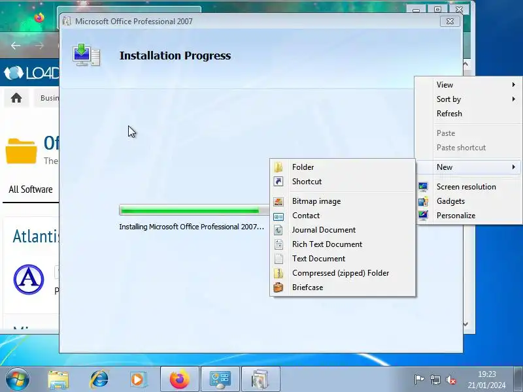Image resolution: width=523 pixels, height=392 pixels.
Task: Open the New submenu arrow
Action: pyautogui.click(x=514, y=167)
